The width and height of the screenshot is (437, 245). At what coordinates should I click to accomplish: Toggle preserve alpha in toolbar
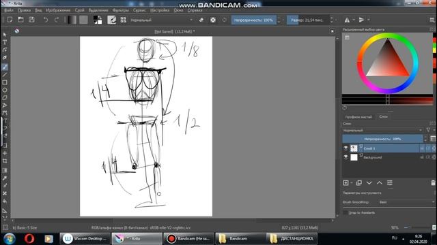click(x=213, y=20)
